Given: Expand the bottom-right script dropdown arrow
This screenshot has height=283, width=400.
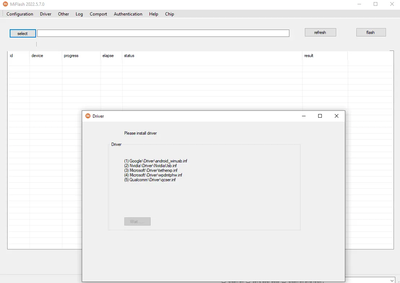Looking at the screenshot, I should pos(392,281).
